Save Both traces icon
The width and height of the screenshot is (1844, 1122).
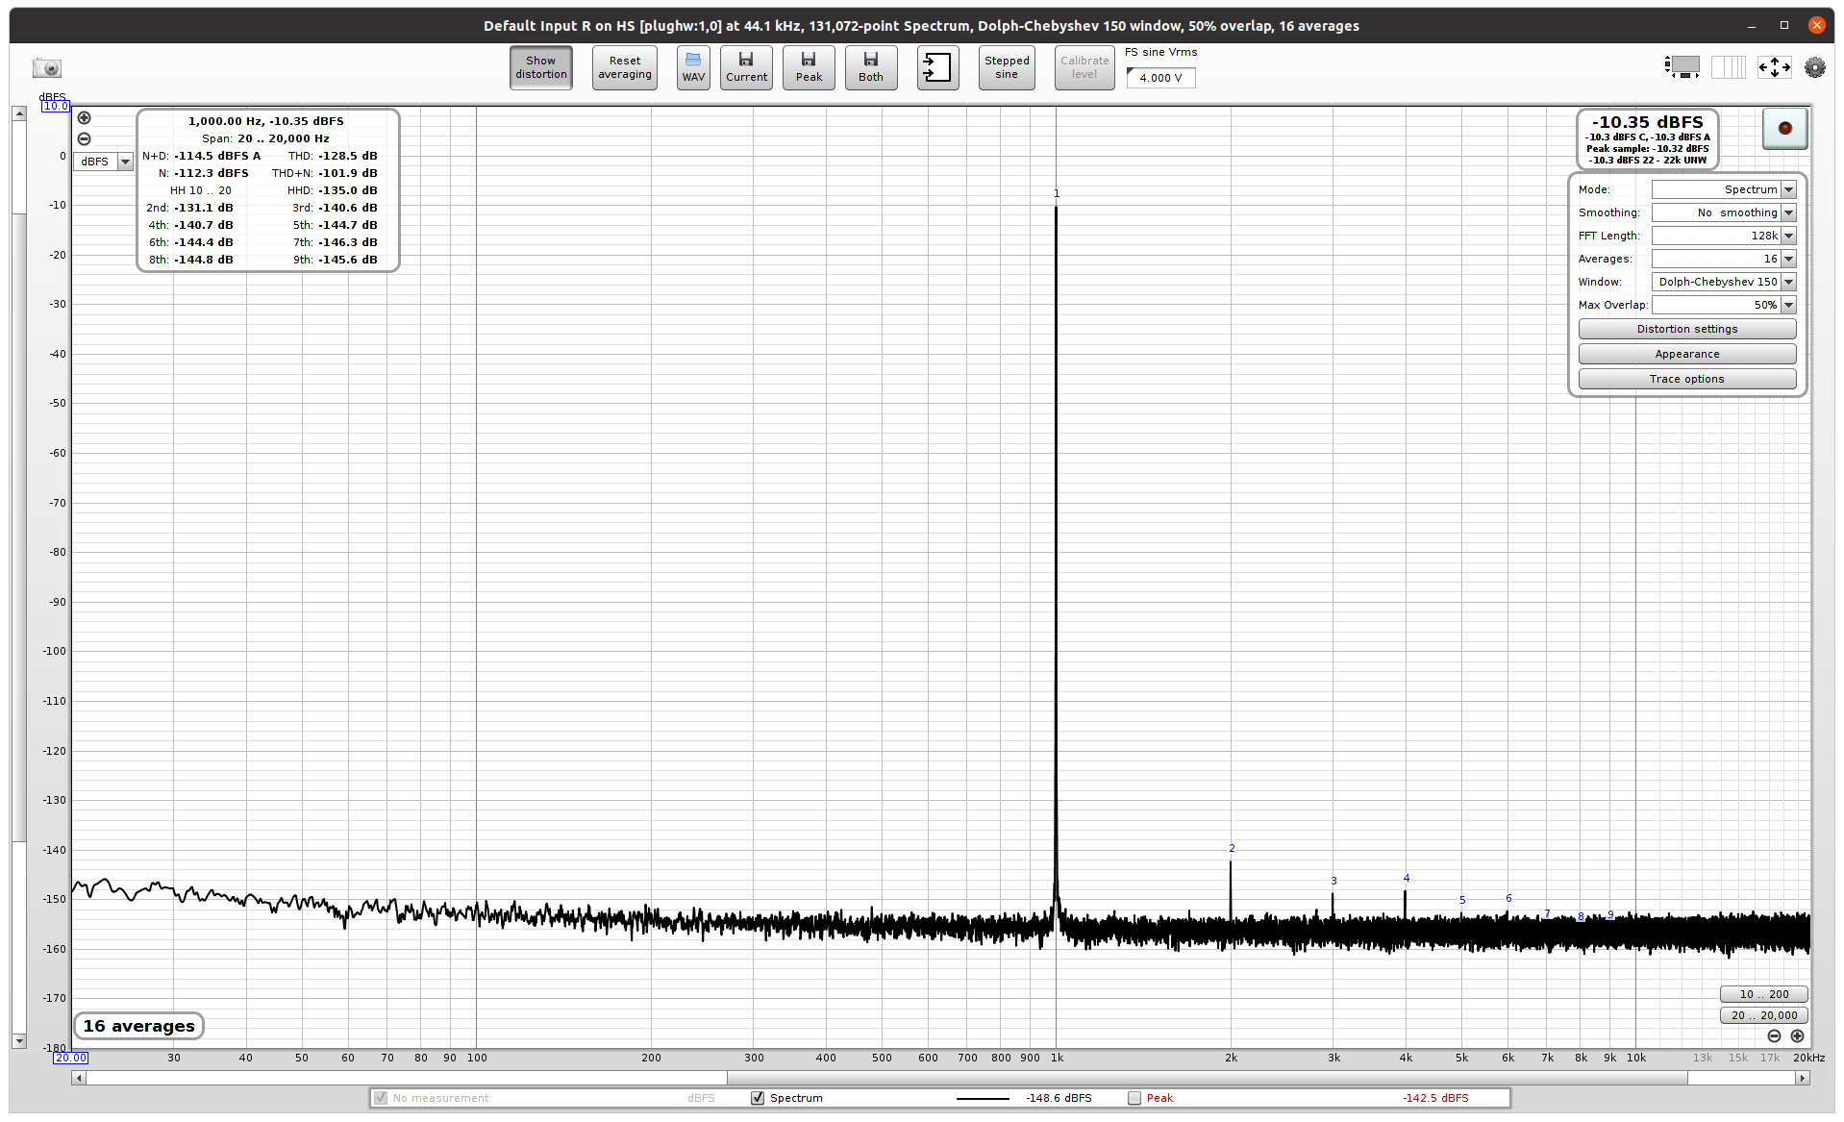pos(871,67)
